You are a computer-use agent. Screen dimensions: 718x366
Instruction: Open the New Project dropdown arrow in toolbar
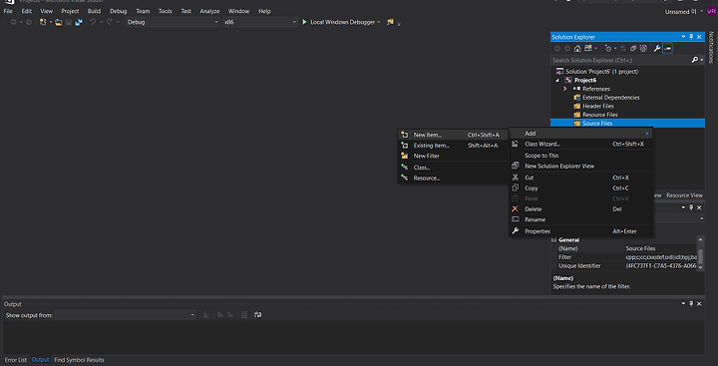click(x=51, y=22)
